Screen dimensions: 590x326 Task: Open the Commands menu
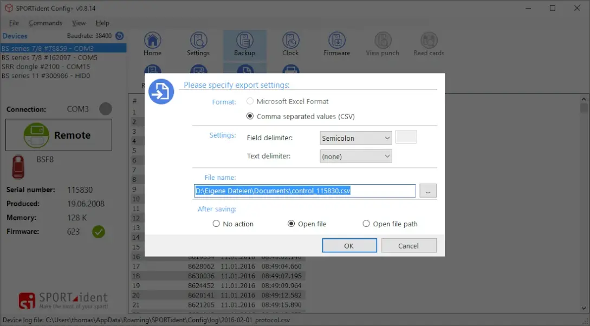pyautogui.click(x=46, y=23)
